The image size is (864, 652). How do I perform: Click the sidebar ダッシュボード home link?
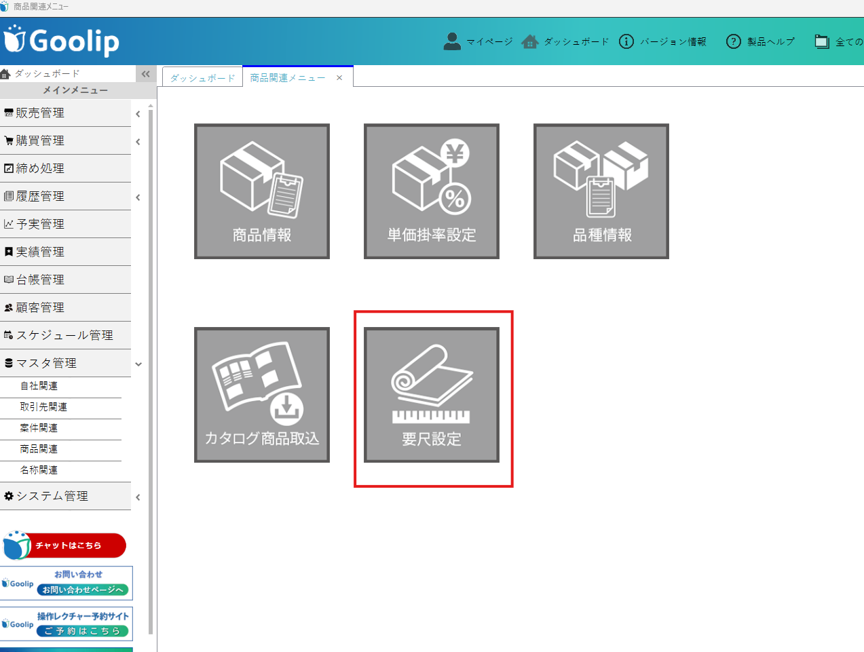(41, 73)
